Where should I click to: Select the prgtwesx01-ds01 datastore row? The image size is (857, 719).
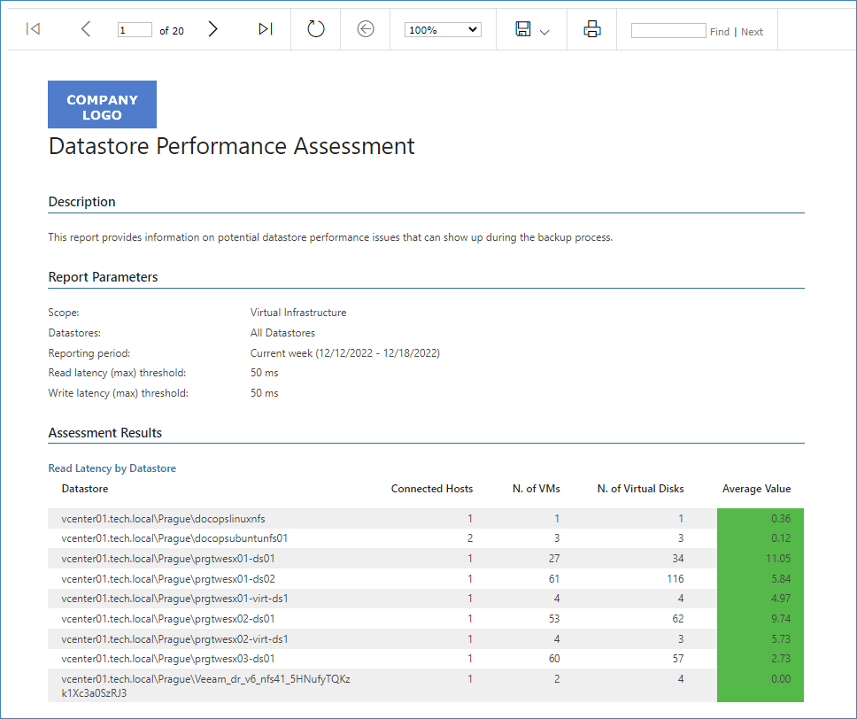coord(426,558)
